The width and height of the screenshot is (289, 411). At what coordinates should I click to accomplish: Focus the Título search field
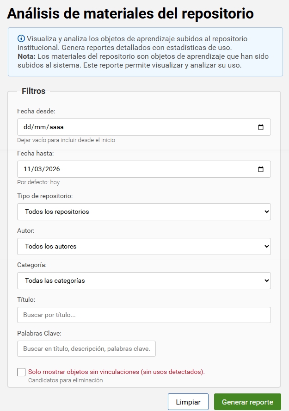coord(144,315)
